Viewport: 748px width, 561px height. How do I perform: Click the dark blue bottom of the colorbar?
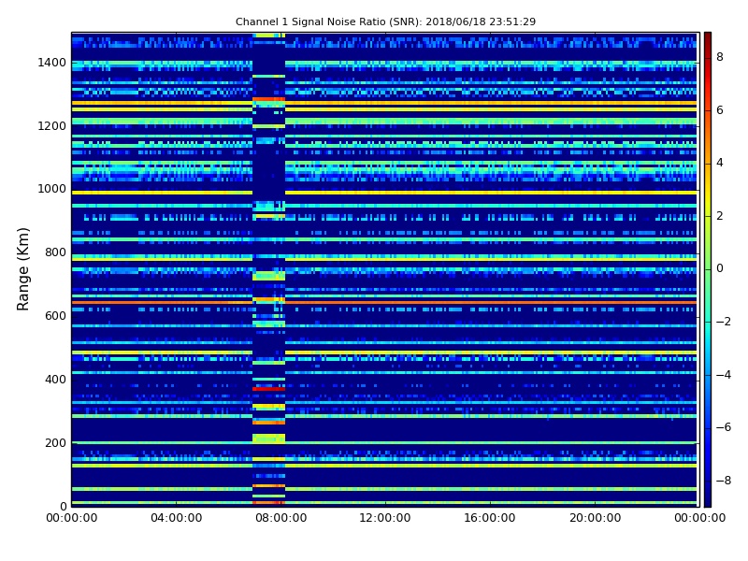[x=708, y=498]
